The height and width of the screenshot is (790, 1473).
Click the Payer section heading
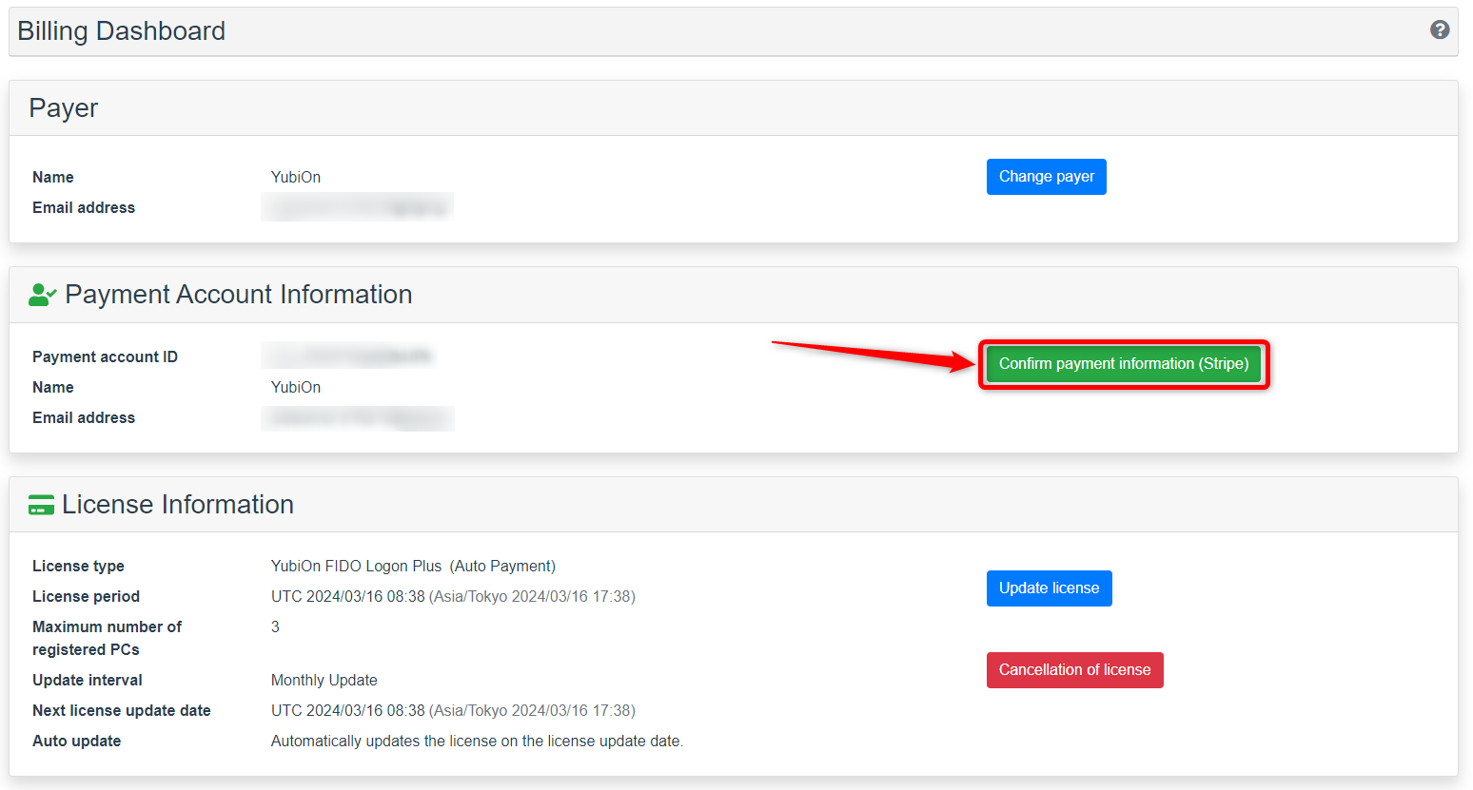tap(64, 108)
